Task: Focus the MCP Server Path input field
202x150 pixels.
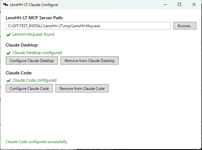Action: pyautogui.click(x=88, y=26)
